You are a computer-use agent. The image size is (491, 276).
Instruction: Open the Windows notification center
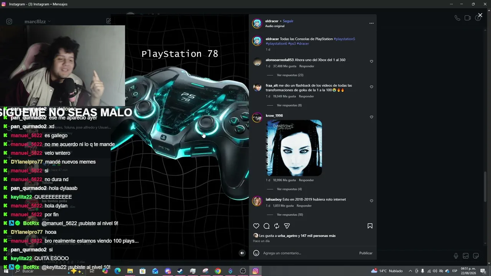(483, 271)
